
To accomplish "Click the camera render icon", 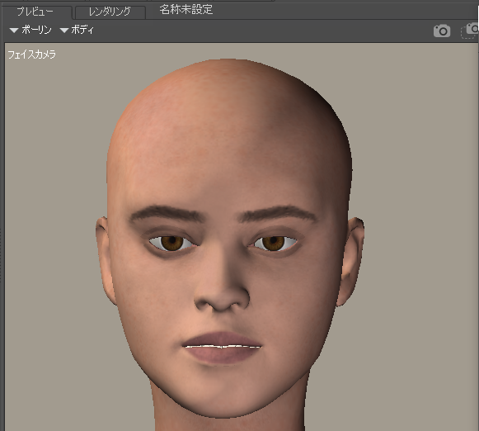I will click(x=442, y=31).
